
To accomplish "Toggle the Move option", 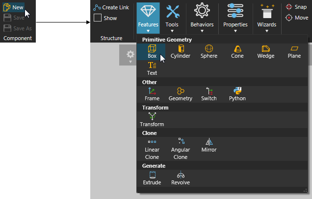I will [296, 18].
